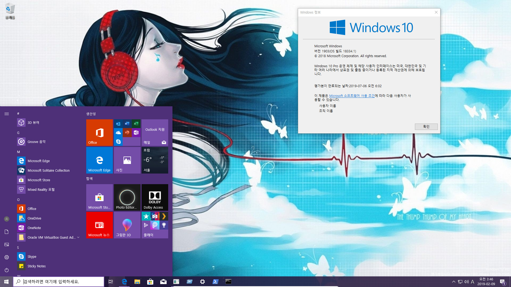Open the user account icon in Start sidebar
511x287 pixels.
(7, 219)
